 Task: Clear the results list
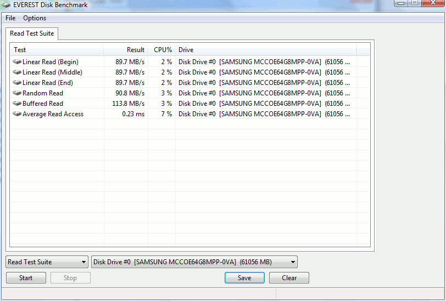(x=289, y=278)
